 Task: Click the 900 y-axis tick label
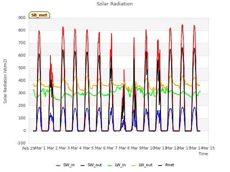[22, 18]
